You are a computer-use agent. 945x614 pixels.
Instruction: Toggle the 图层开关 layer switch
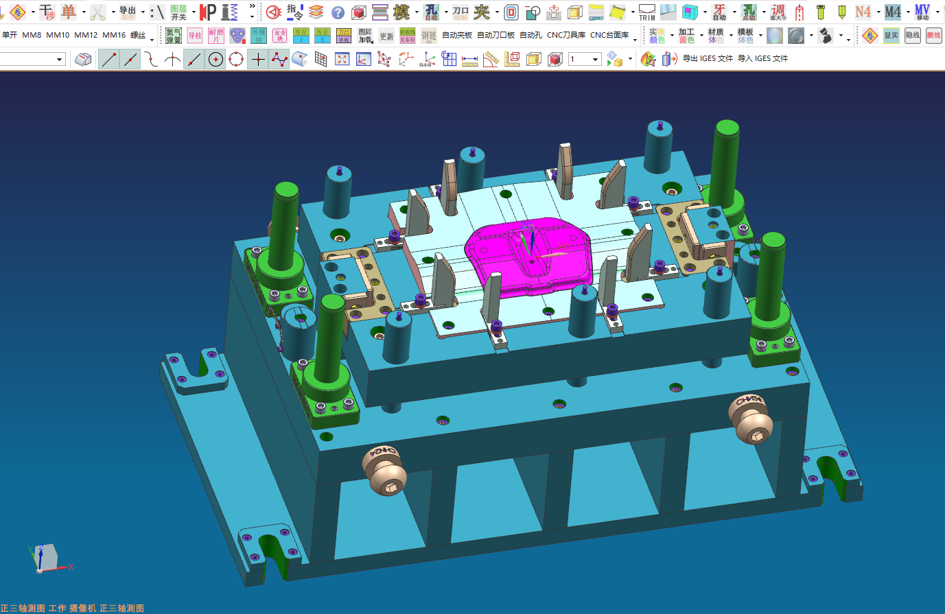click(x=178, y=12)
